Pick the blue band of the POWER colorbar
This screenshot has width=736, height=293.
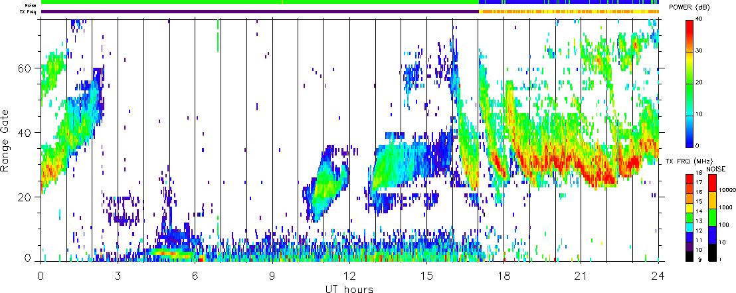pyautogui.click(x=690, y=136)
